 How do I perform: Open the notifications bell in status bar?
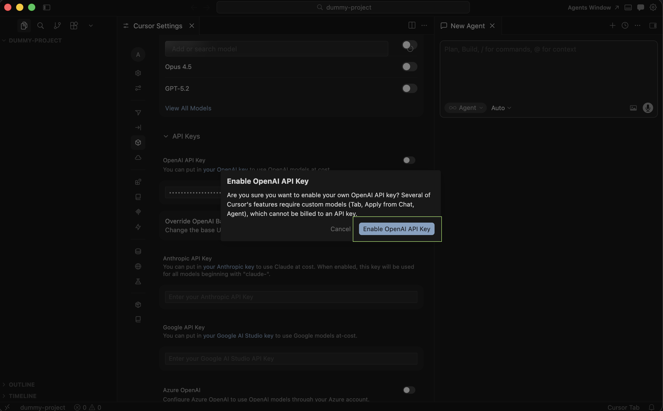click(x=651, y=407)
